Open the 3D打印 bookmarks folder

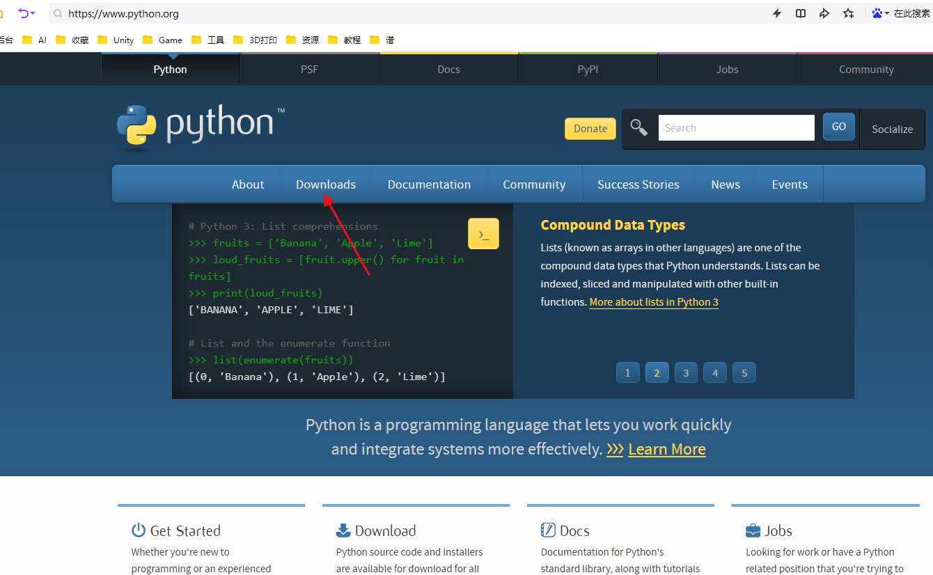point(256,40)
